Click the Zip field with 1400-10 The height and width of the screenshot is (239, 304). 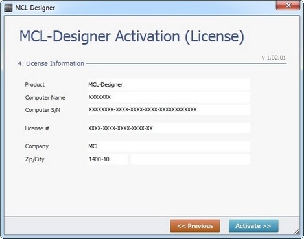(108, 159)
